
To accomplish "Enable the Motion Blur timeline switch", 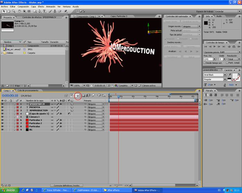I will point(93,95).
